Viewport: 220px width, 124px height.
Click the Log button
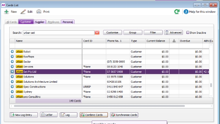[68, 115]
